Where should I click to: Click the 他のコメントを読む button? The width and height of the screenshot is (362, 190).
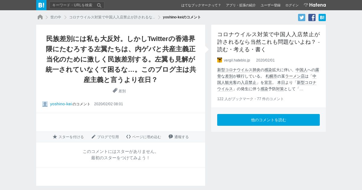click(x=268, y=120)
